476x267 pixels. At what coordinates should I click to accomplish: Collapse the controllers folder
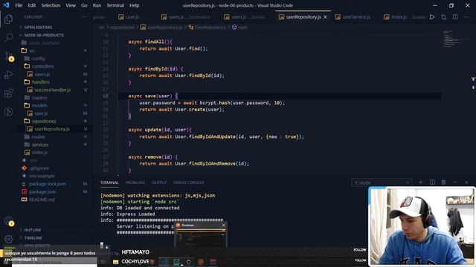tap(43, 66)
